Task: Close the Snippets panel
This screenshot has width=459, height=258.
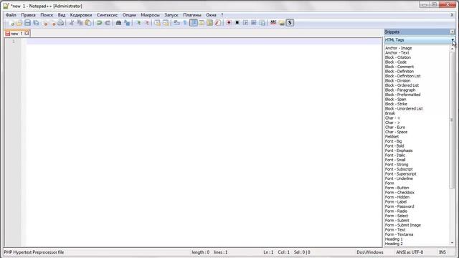Action: [x=453, y=32]
